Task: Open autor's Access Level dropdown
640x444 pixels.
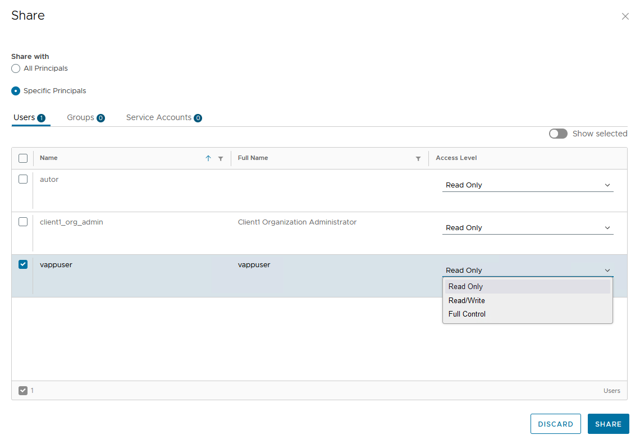Action: click(x=527, y=185)
